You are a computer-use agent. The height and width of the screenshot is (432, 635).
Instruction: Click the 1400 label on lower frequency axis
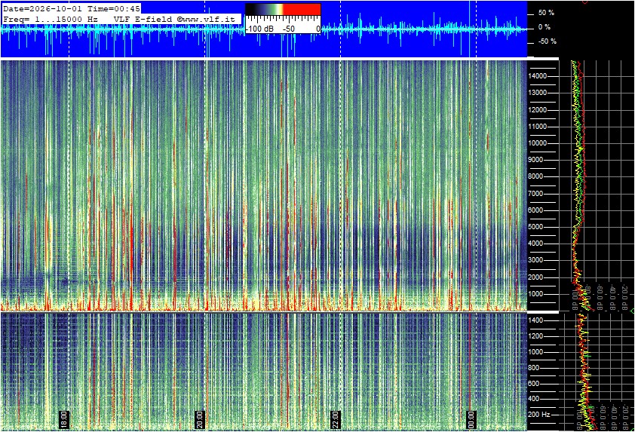point(535,320)
